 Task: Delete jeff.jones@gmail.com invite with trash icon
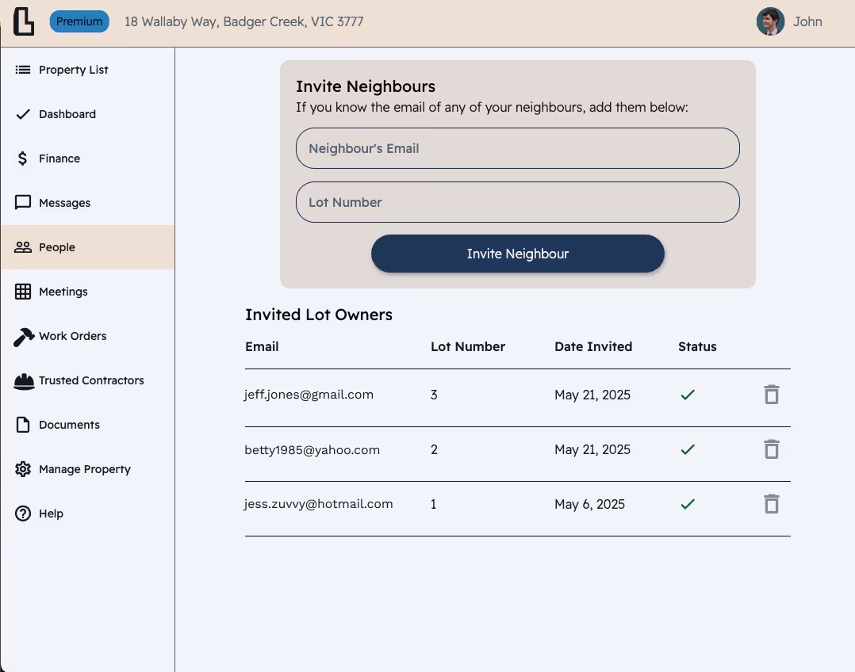point(771,395)
